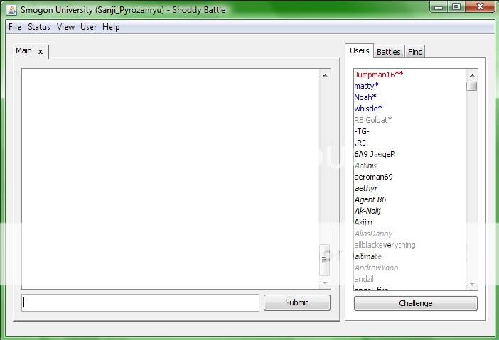This screenshot has height=340, width=499.
Task: Select the Users tab
Action: (x=360, y=50)
